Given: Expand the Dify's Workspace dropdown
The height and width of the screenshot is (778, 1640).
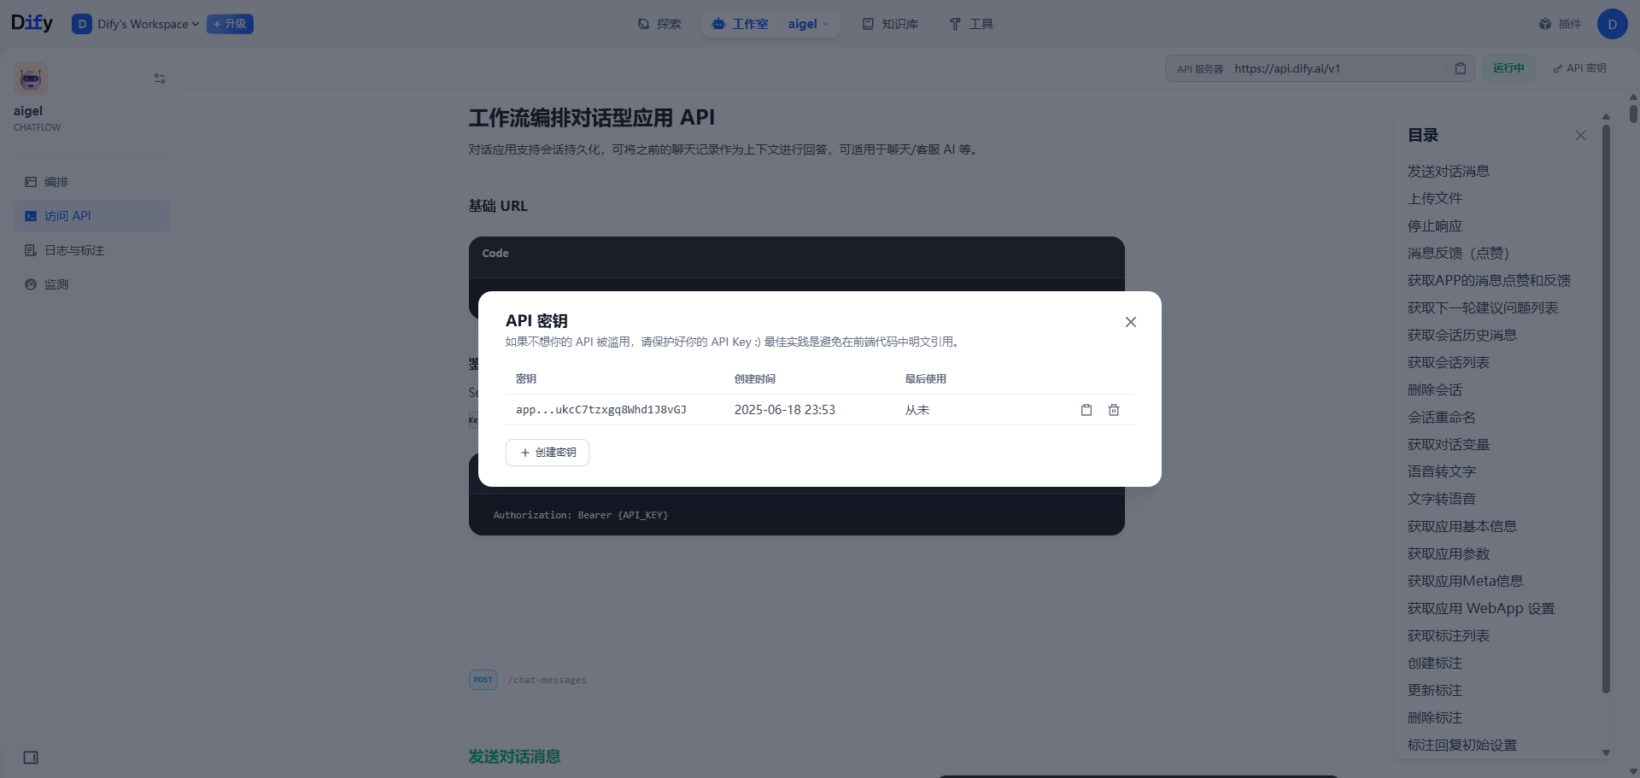Looking at the screenshot, I should [135, 24].
